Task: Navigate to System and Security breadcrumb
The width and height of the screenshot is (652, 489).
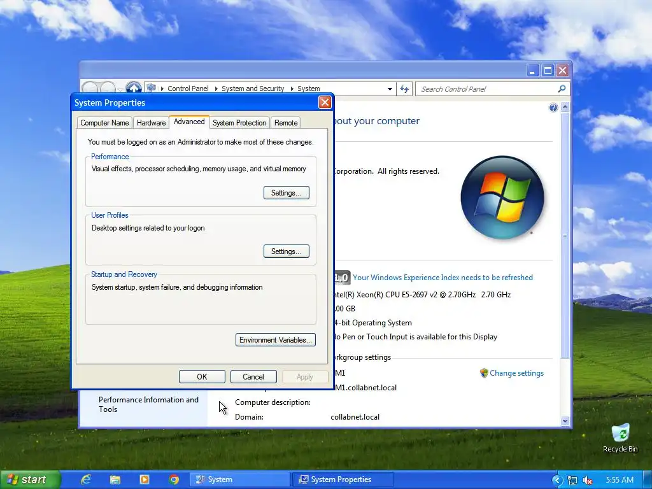Action: [253, 89]
